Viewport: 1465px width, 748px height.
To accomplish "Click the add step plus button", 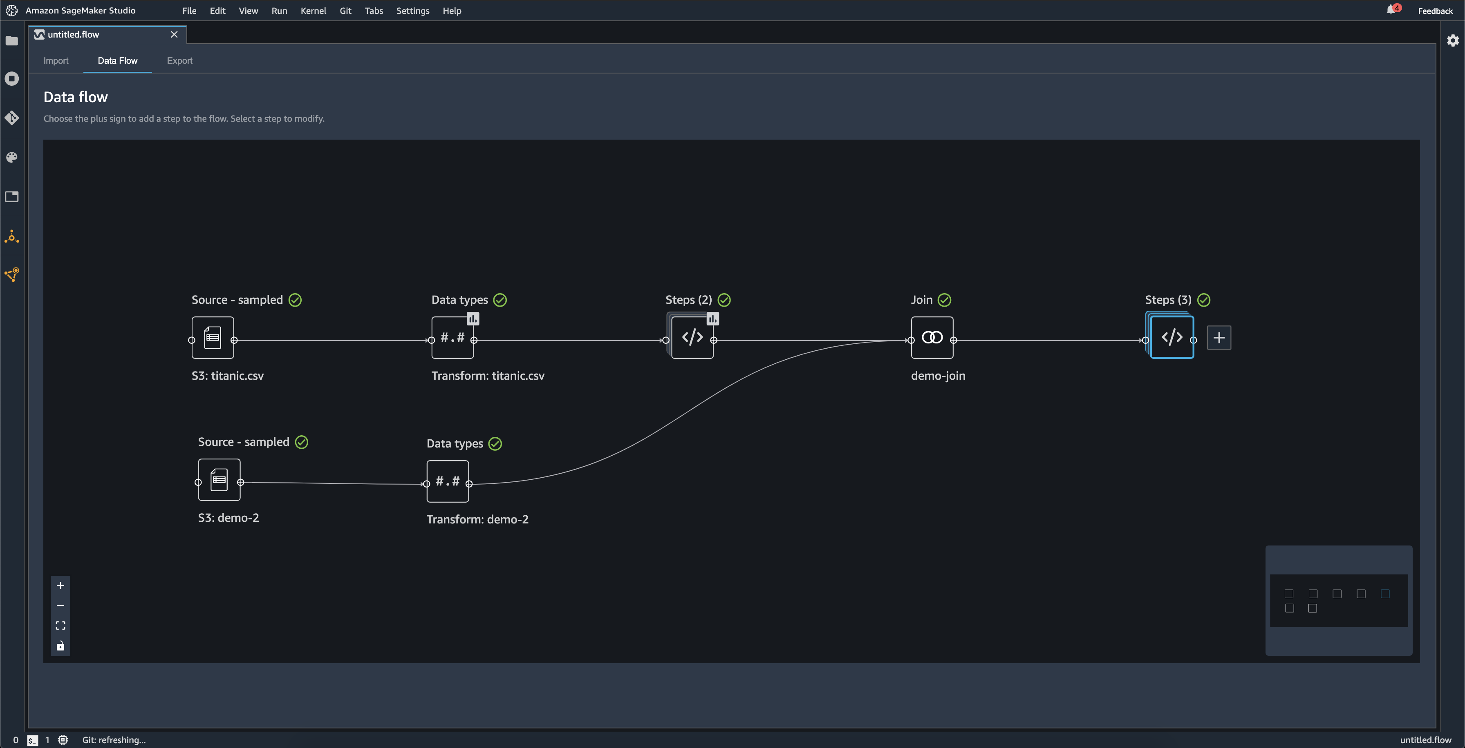I will 1220,337.
